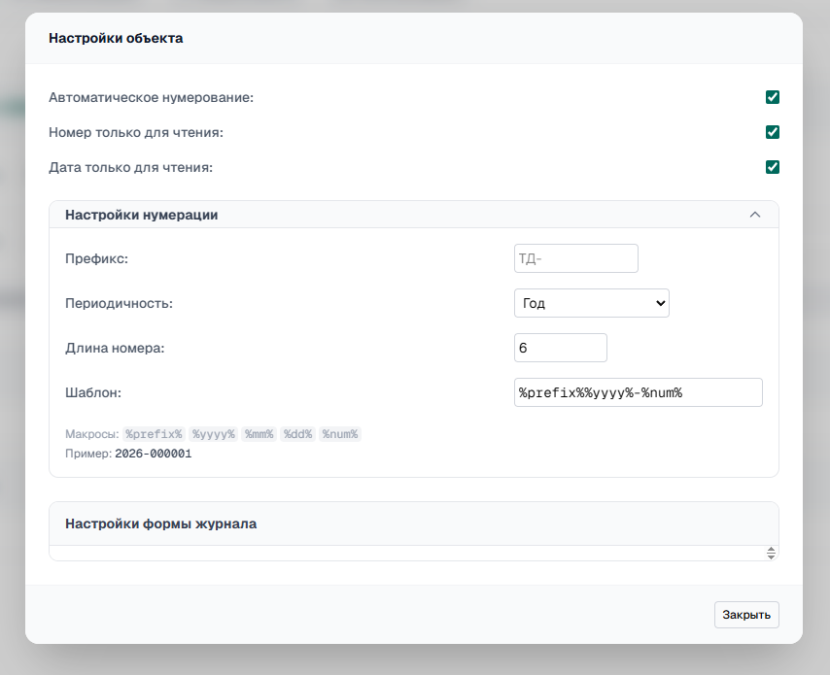Click the %mm% macro tag

click(x=259, y=434)
